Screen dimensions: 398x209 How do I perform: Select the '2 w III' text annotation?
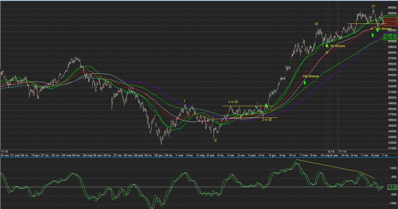(267, 119)
